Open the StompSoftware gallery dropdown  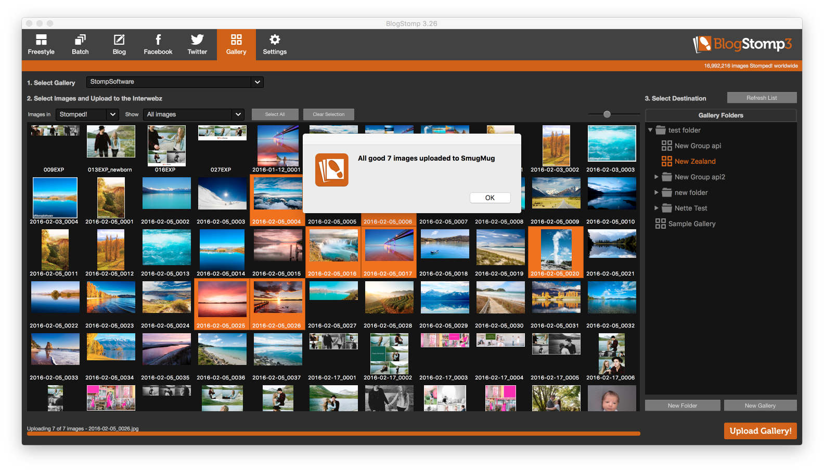(x=175, y=82)
